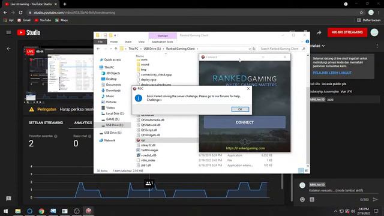Bookmark page with star icon
Image resolution: width=384 pixels, height=216 pixels.
click(x=361, y=13)
